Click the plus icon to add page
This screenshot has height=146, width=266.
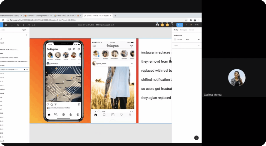26,35
